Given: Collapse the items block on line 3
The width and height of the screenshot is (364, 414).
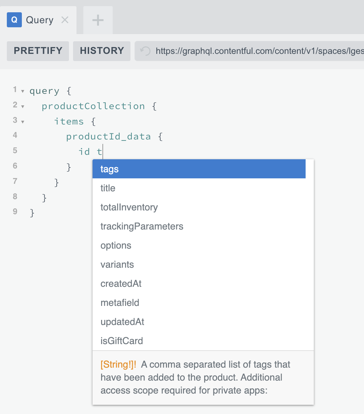Looking at the screenshot, I should [x=23, y=122].
